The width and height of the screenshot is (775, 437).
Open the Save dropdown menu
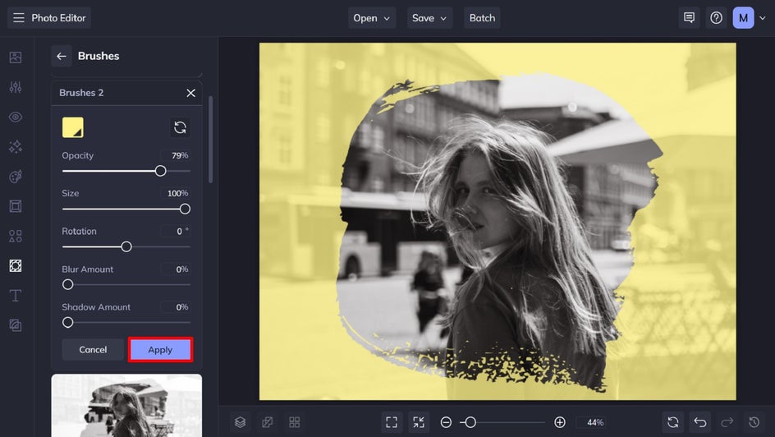429,18
